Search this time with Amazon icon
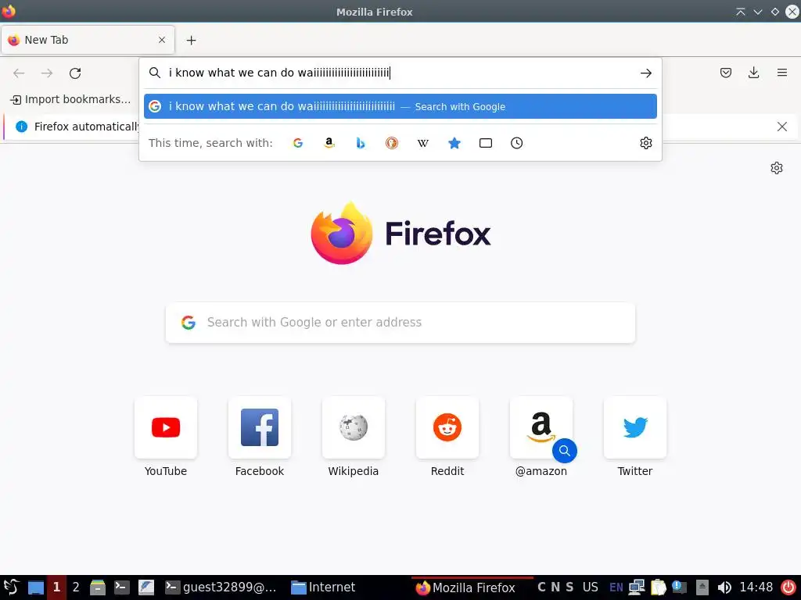Screen dimensions: 801x600 click(329, 143)
